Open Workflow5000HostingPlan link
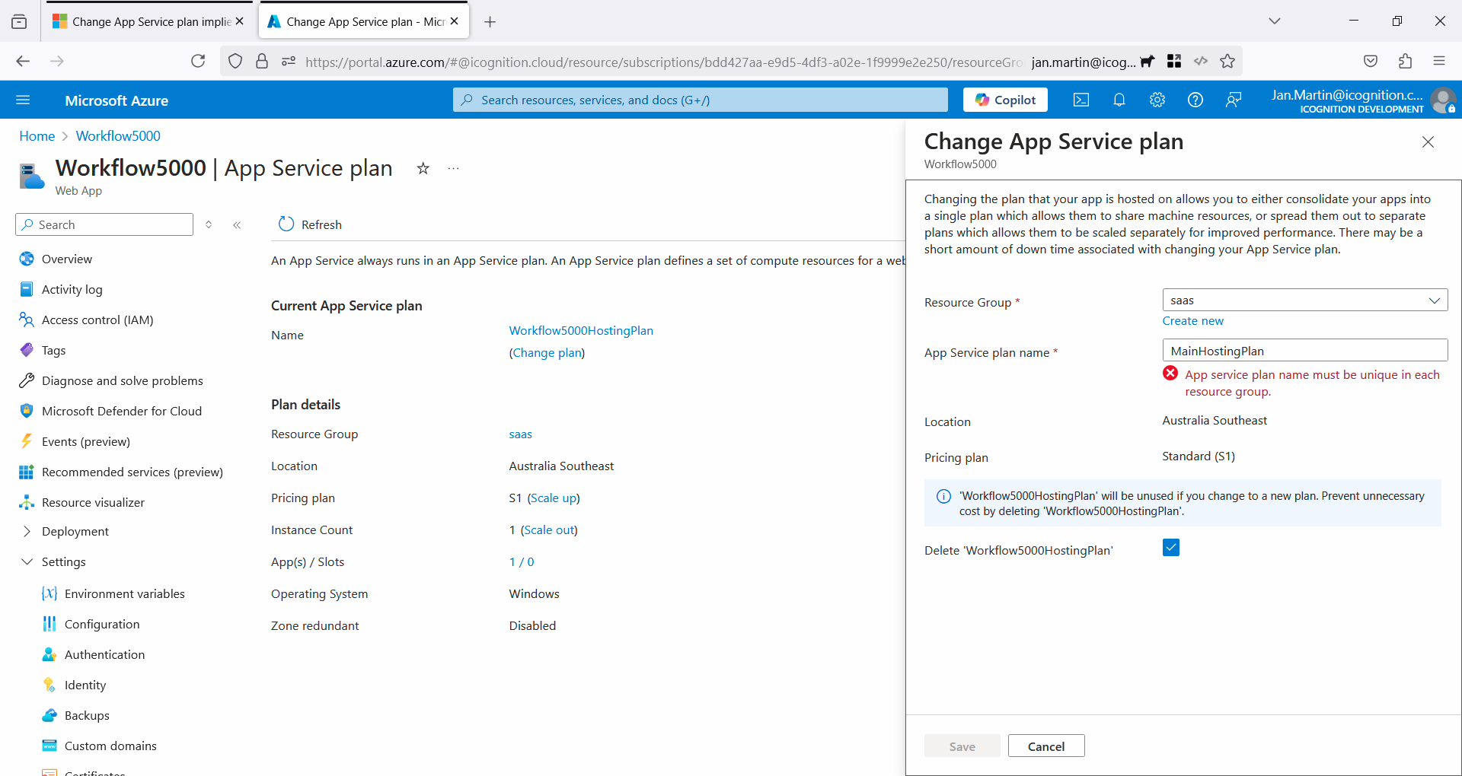1462x776 pixels. tap(581, 330)
